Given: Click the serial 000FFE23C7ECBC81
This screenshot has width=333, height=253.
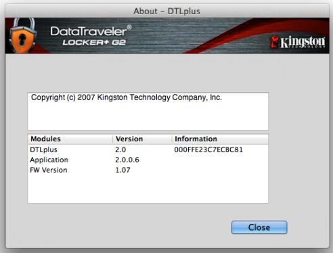Looking at the screenshot, I should [208, 149].
